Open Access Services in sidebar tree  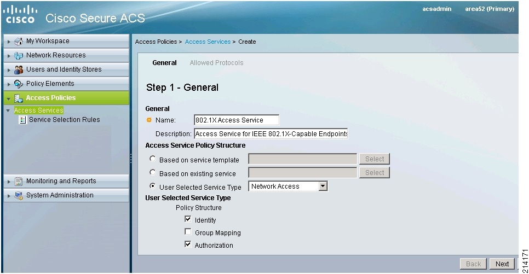point(38,110)
